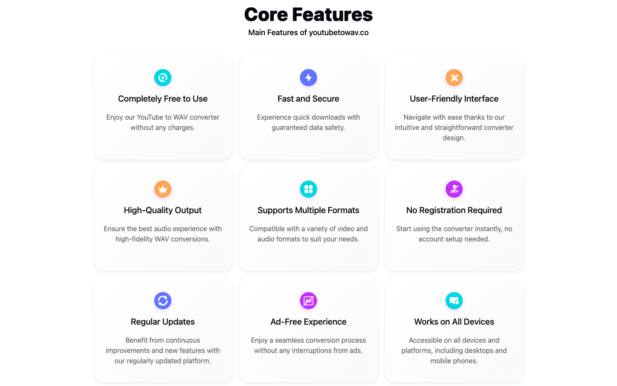Click the teal currency-refresh icon above Completely Free to Use
617x386 pixels.
coord(163,78)
